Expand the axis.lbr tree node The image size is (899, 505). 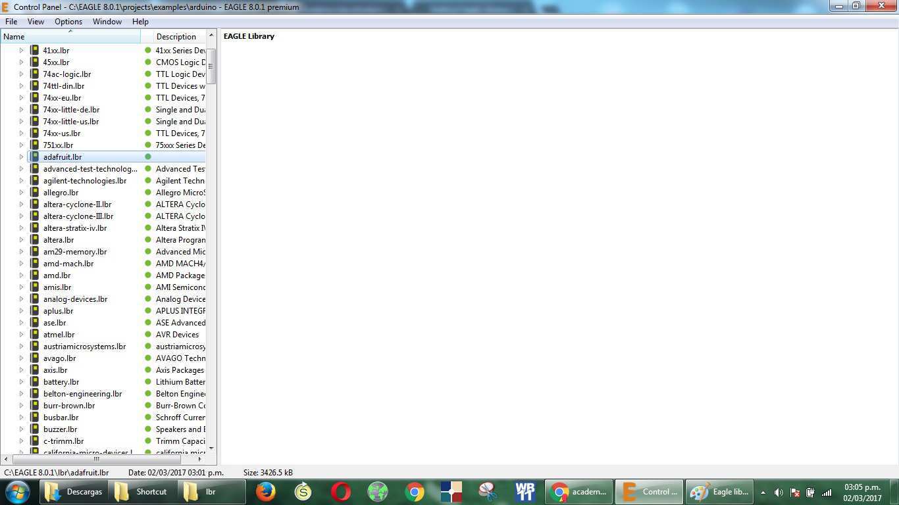(x=21, y=370)
